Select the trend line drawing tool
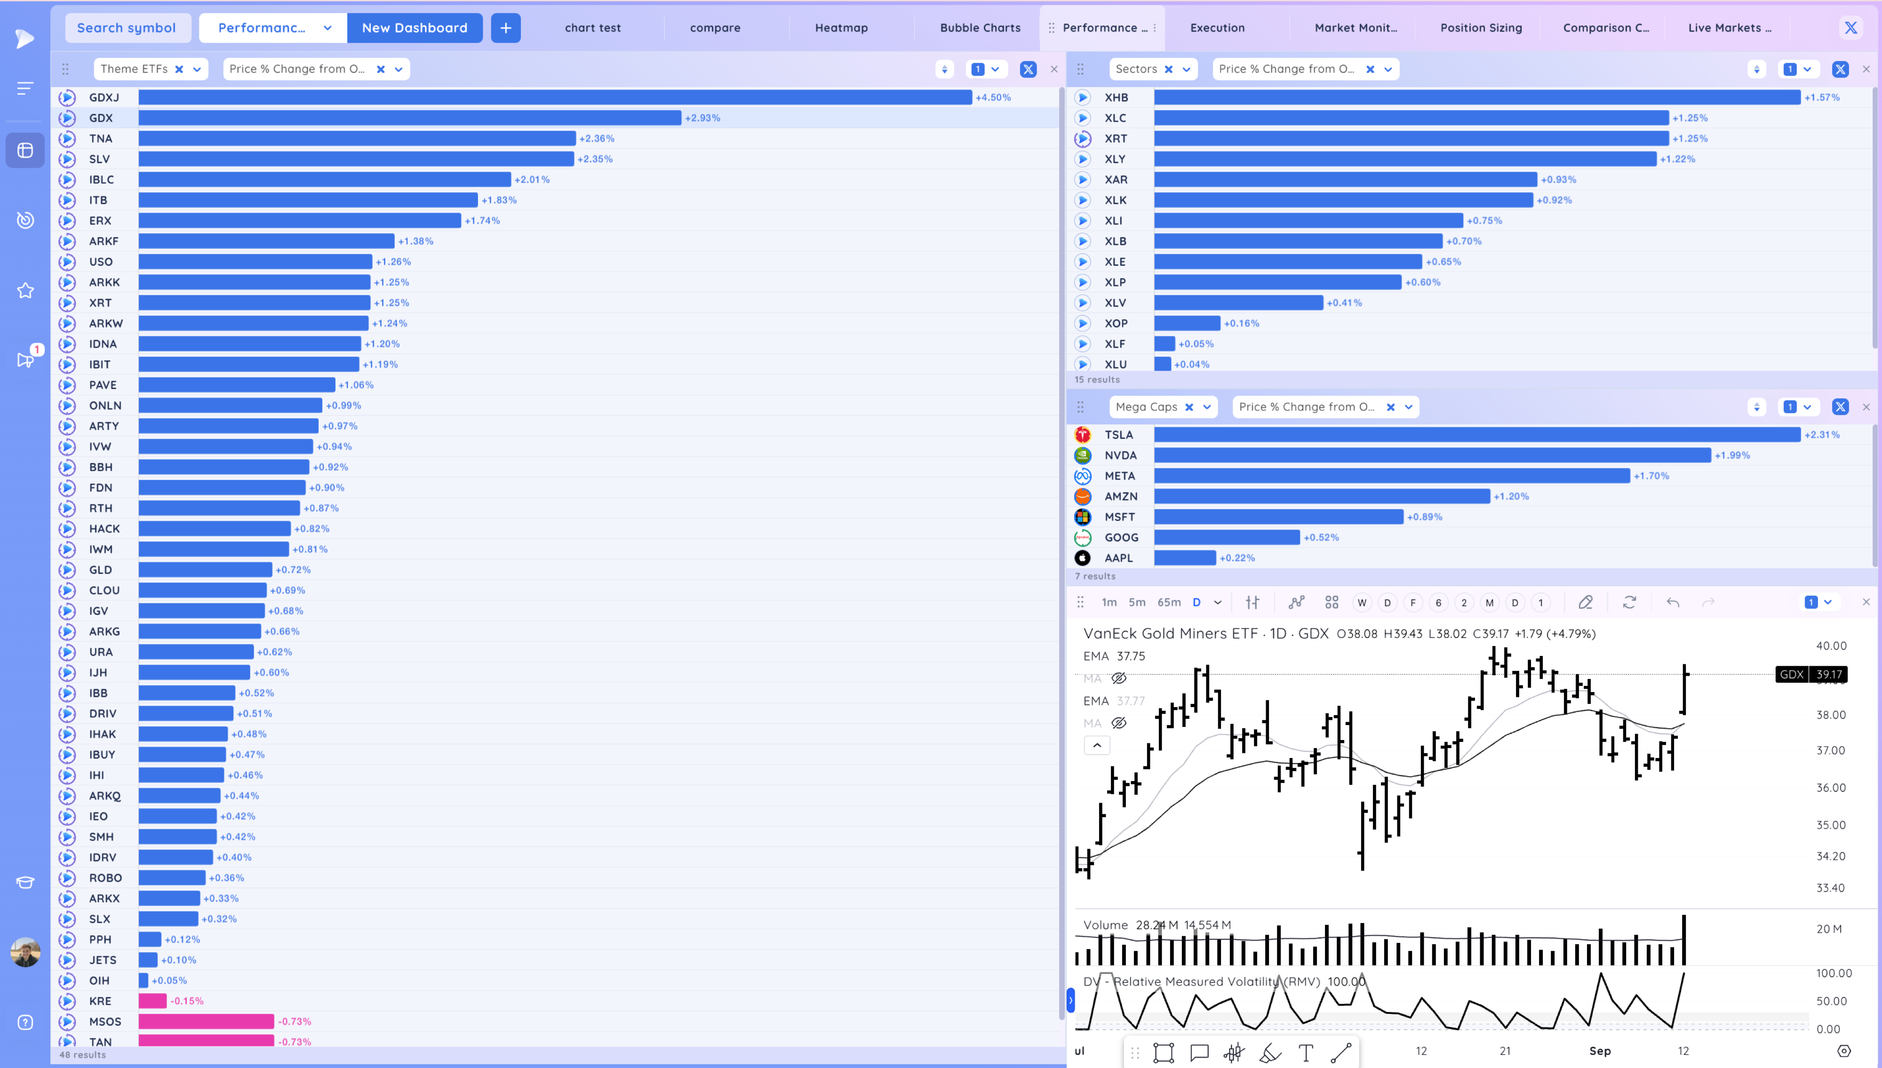Image resolution: width=1882 pixels, height=1068 pixels. tap(1341, 1053)
